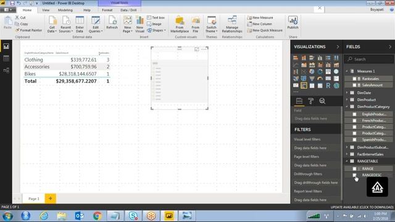Click the Publish button
The width and height of the screenshot is (395, 222).
click(x=293, y=23)
